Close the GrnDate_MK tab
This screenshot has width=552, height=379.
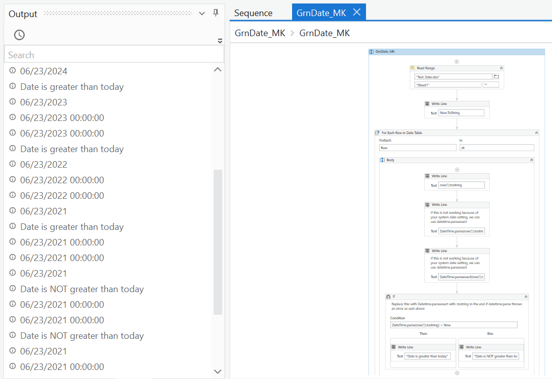point(356,12)
